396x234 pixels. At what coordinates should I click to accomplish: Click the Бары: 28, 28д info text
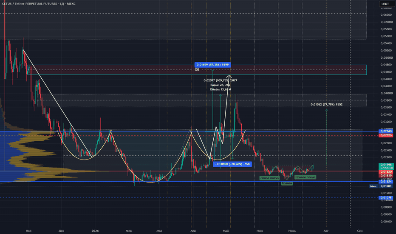(220, 85)
